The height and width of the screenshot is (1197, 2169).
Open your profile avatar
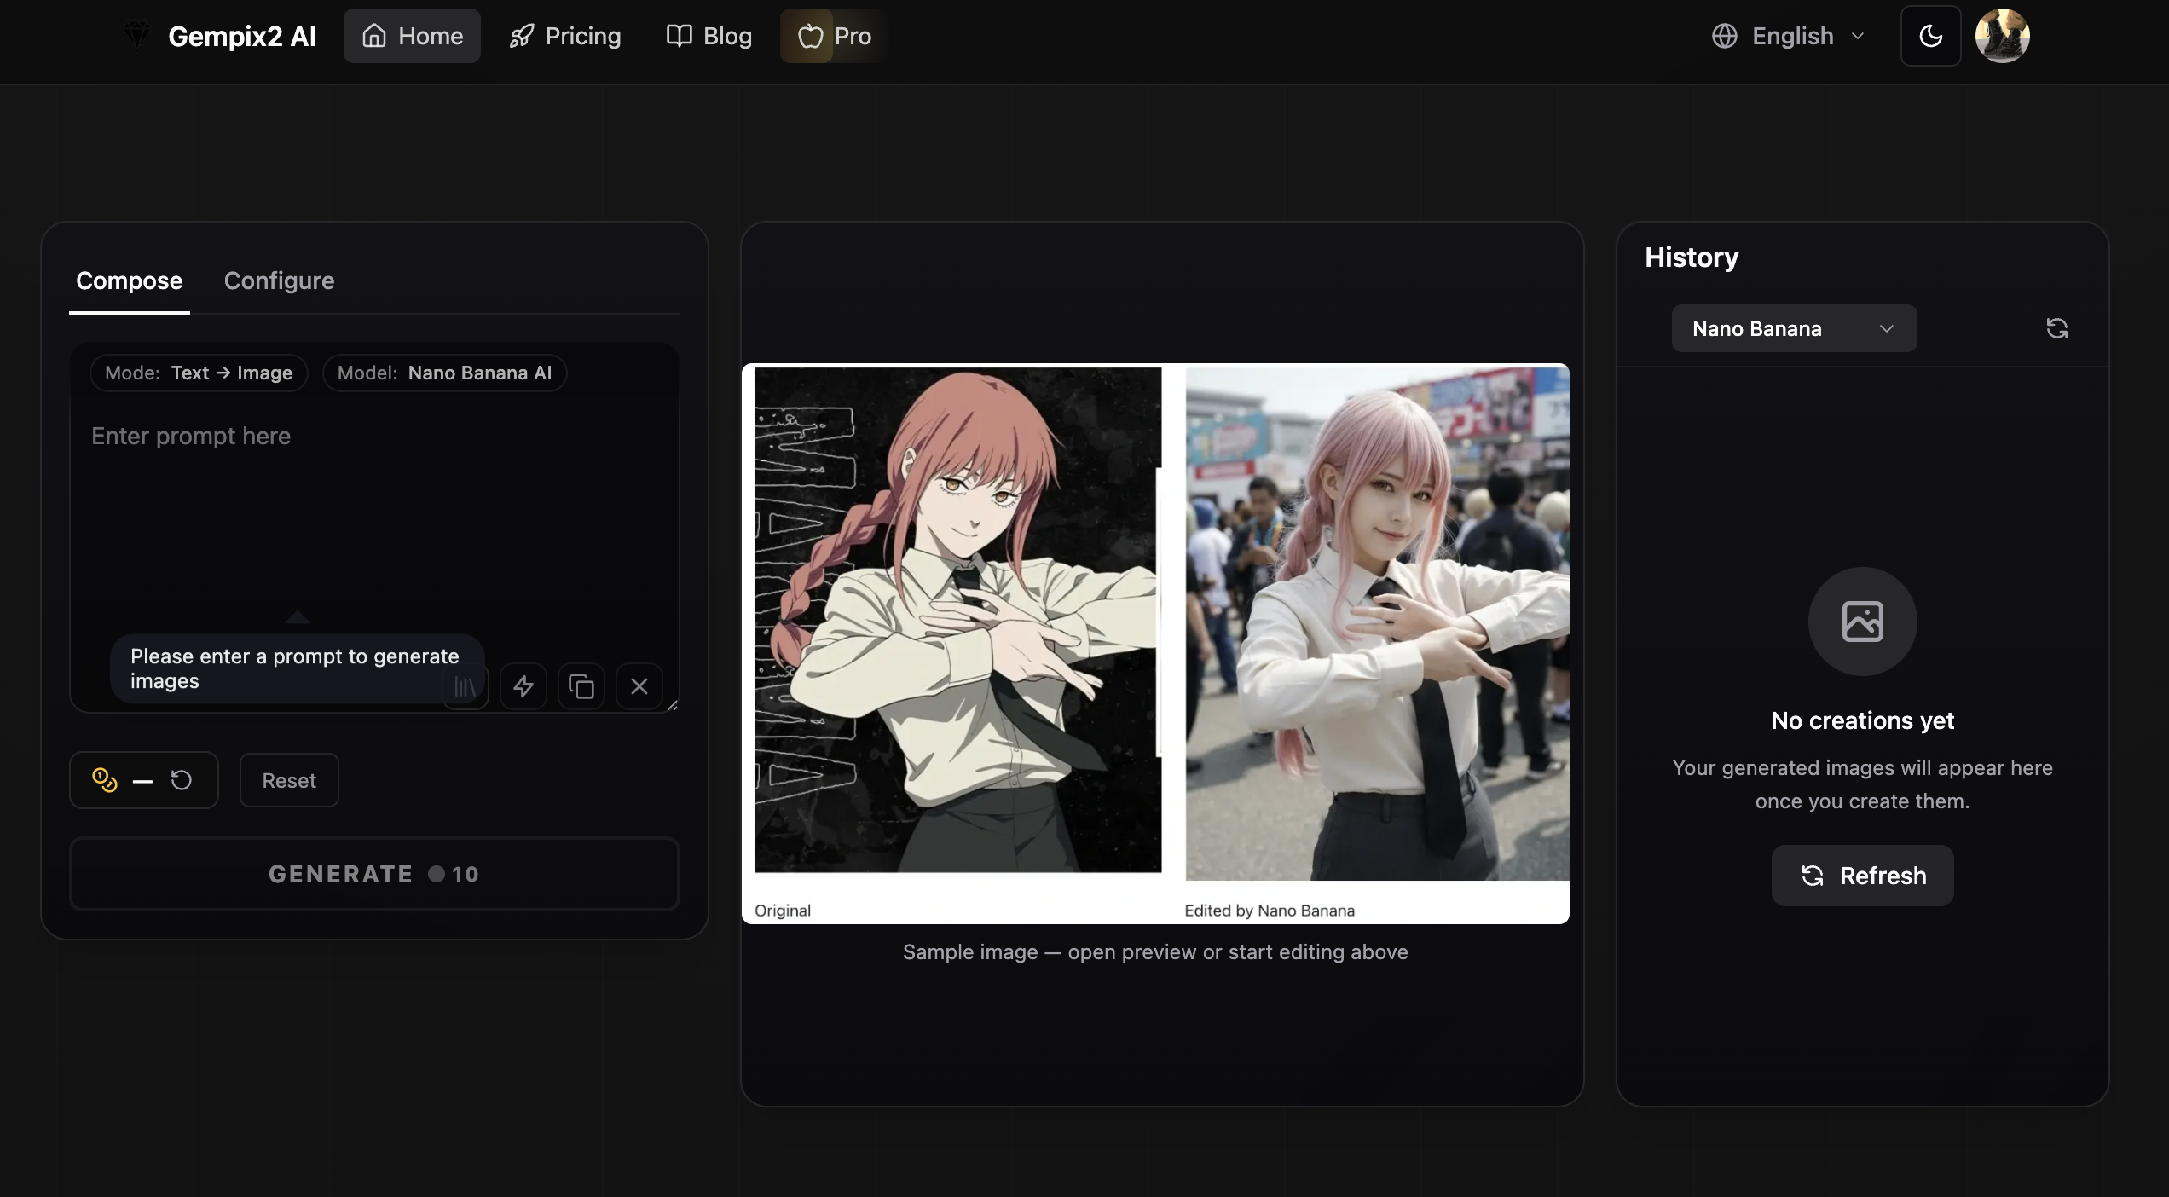(2004, 35)
